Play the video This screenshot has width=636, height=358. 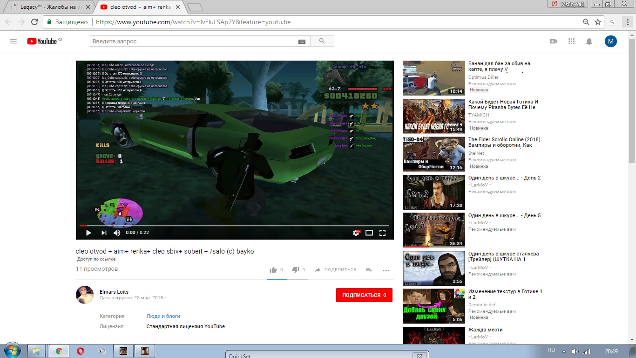(x=88, y=233)
